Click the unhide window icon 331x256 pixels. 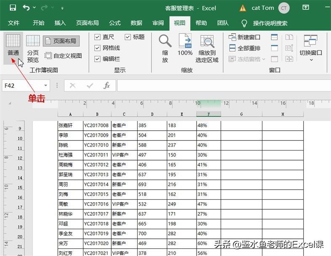(x=274, y=59)
